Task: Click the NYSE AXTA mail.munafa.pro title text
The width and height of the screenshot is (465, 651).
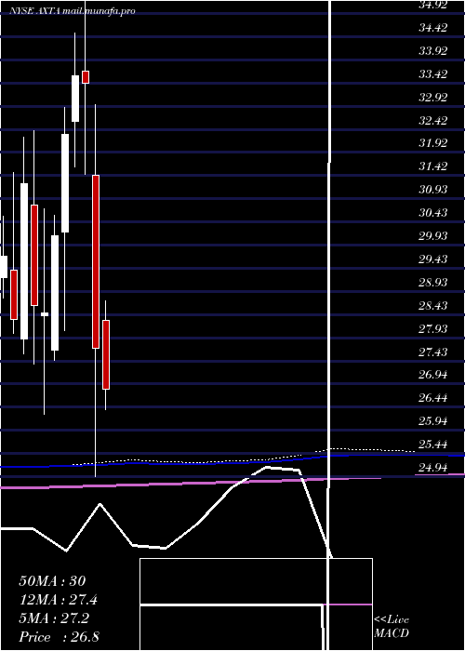Action: pos(73,11)
